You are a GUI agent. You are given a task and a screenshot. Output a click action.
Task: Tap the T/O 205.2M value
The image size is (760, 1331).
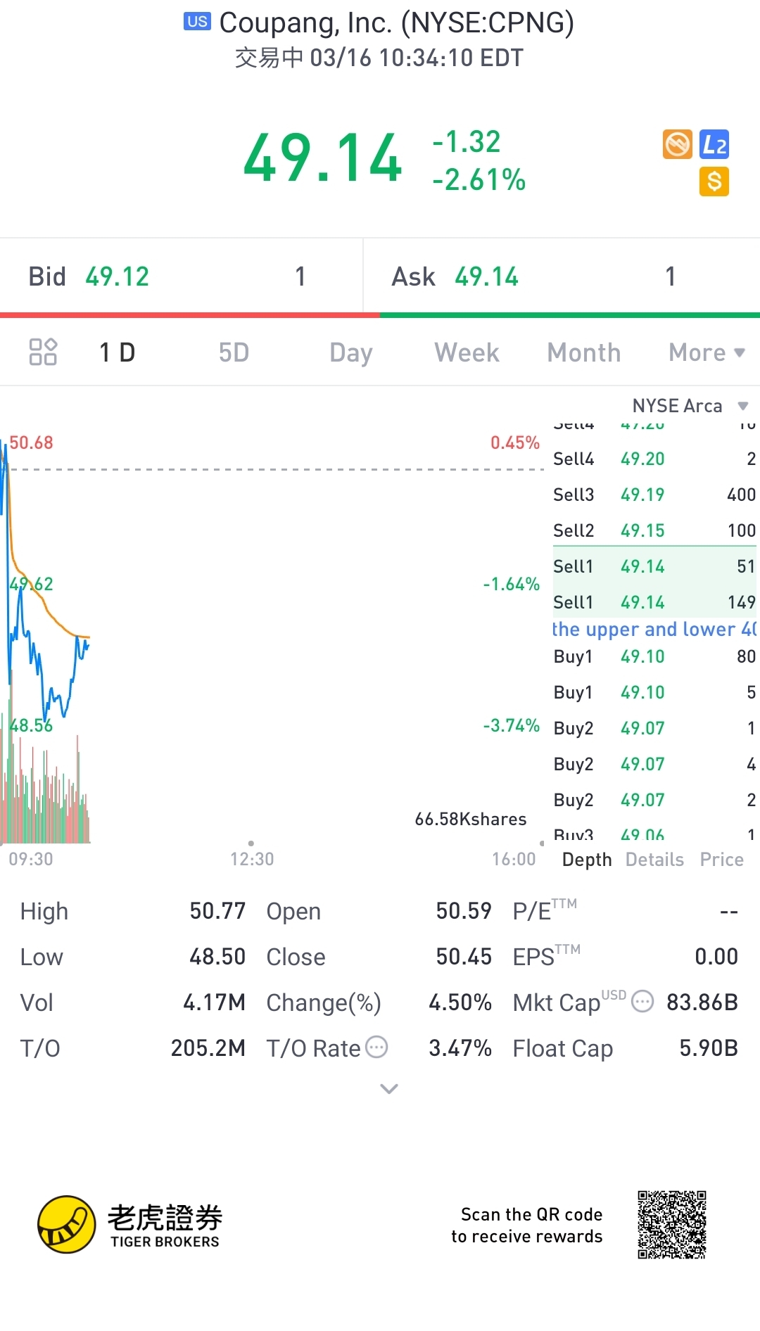(x=208, y=1048)
